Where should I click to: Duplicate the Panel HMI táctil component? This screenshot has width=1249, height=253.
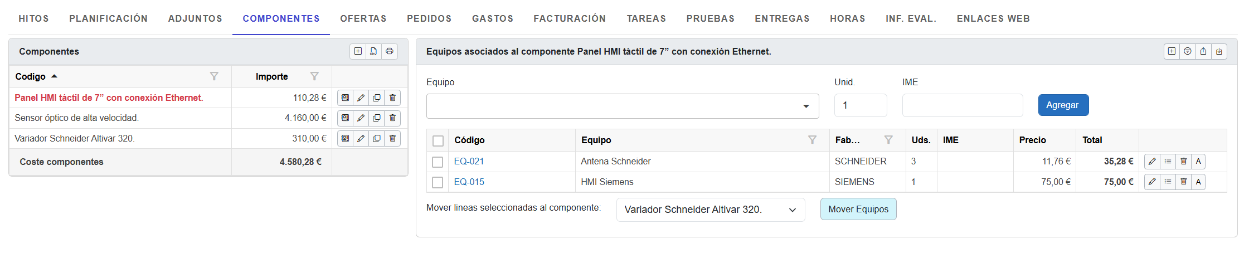pos(377,98)
